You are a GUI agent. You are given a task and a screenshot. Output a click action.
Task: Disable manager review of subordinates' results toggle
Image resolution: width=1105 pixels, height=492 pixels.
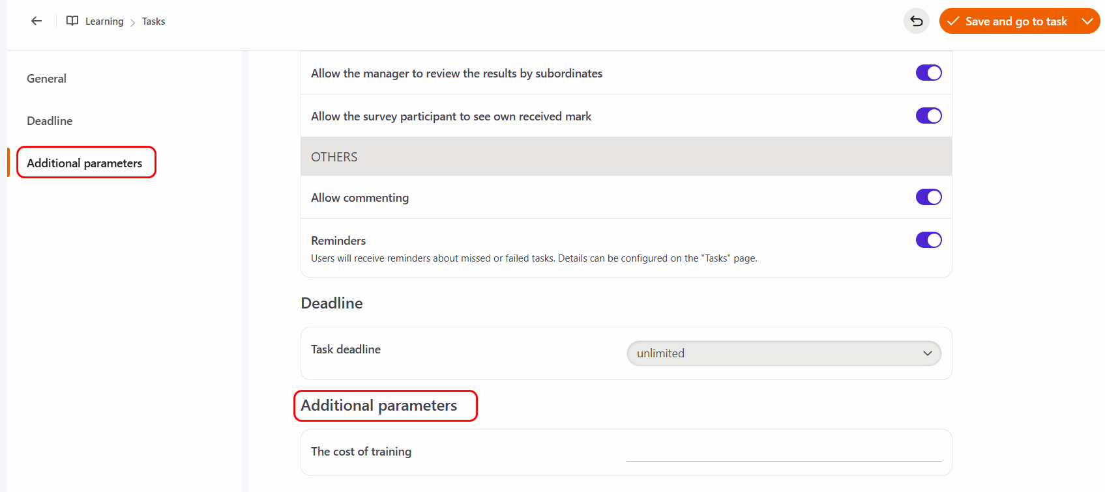point(928,73)
